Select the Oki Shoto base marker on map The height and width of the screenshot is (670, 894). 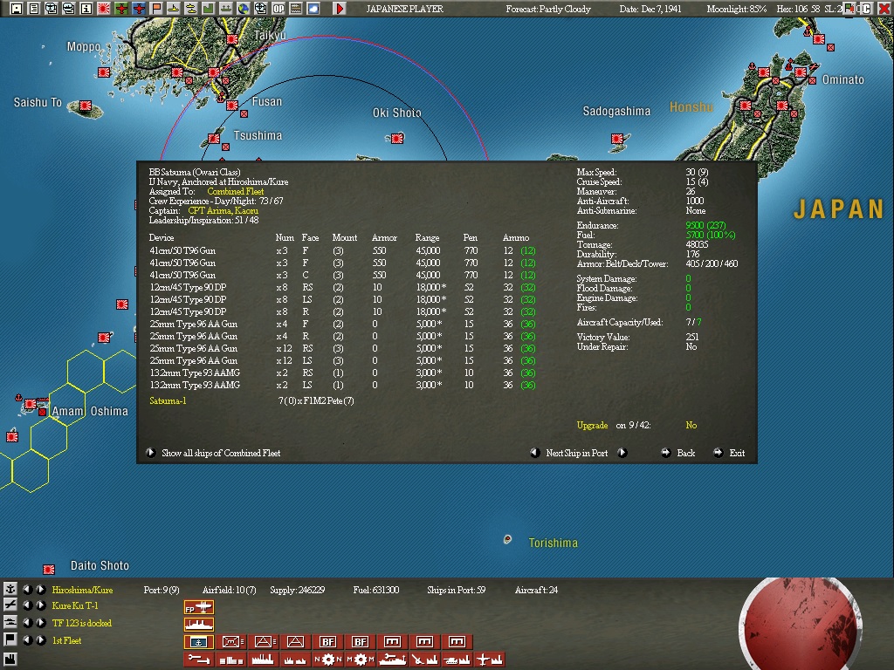coord(397,139)
